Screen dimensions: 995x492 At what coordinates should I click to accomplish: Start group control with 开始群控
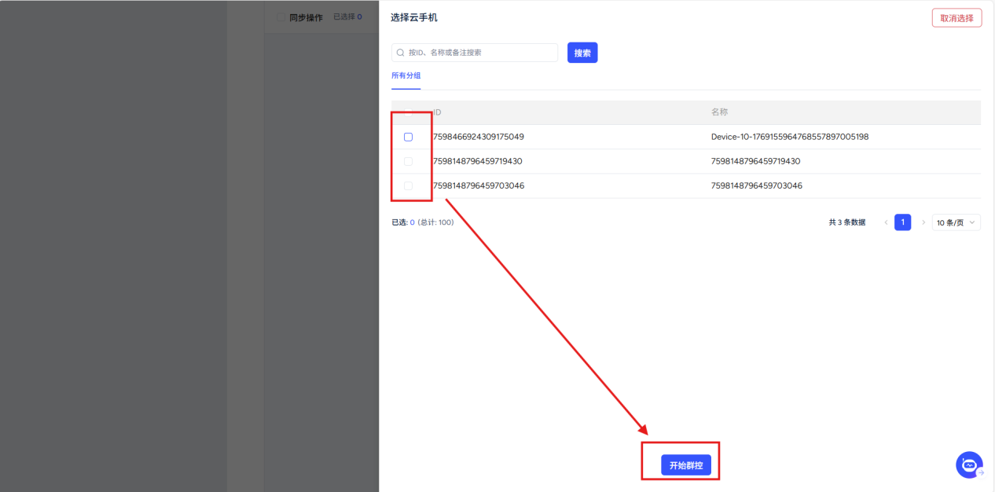685,465
